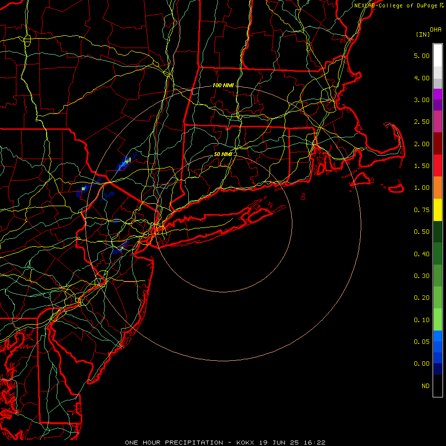Click the "0.50" legend value
The height and width of the screenshot is (446, 446).
tap(422, 232)
